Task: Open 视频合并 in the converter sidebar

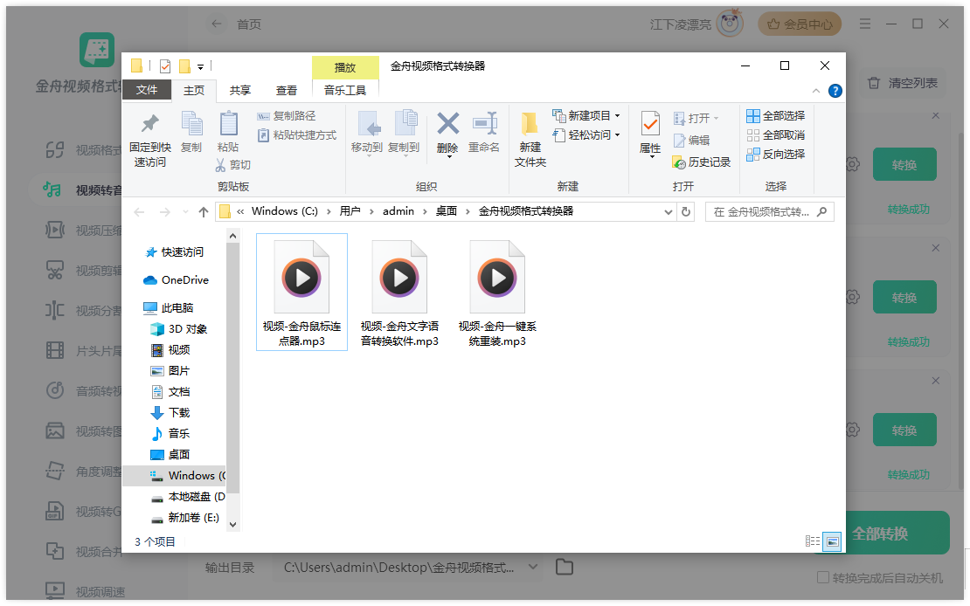Action: pyautogui.click(x=84, y=552)
